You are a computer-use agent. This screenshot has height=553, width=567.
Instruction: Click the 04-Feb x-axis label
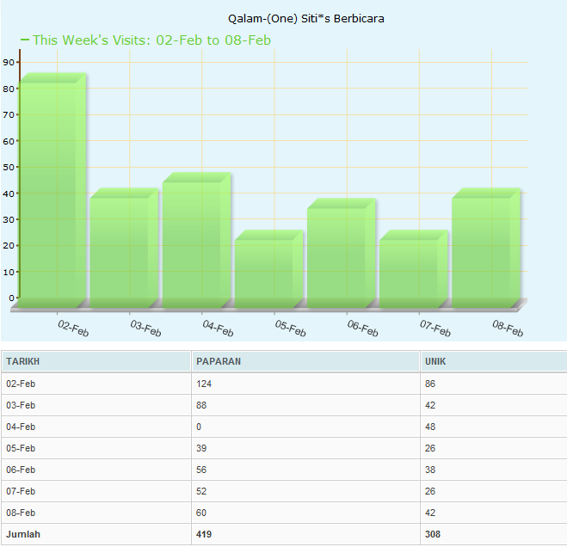pos(218,329)
